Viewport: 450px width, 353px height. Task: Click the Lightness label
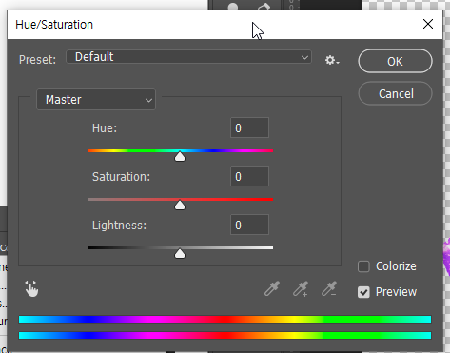coord(119,226)
